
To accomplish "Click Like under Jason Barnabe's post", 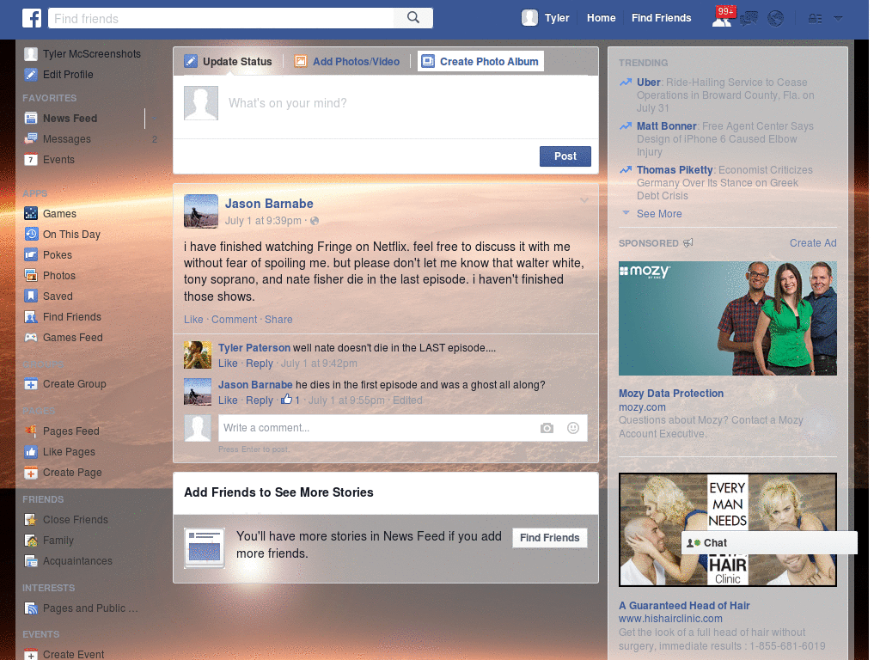I will click(x=193, y=320).
